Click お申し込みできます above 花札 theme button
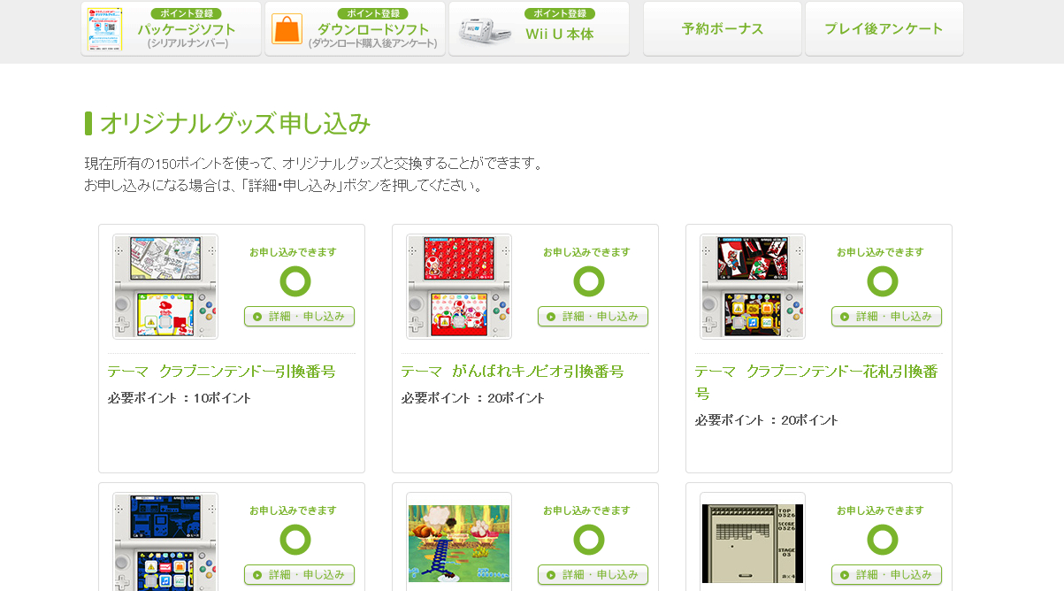The height and width of the screenshot is (591, 1064). 880,252
